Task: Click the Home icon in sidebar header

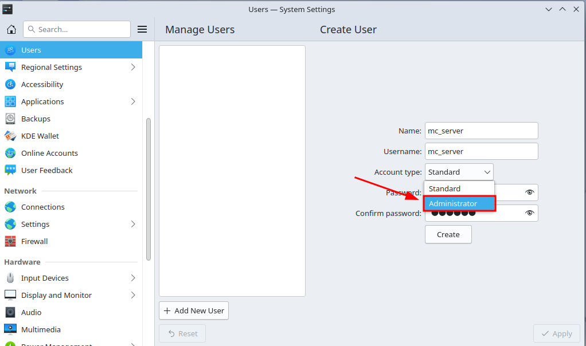Action: pos(11,29)
